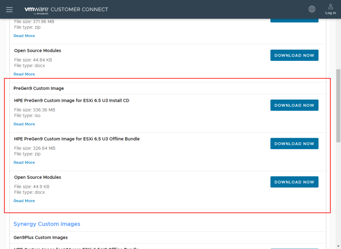Viewport: 341px width, 249px height.
Task: Click the File type: iso text
Action: 27,116
